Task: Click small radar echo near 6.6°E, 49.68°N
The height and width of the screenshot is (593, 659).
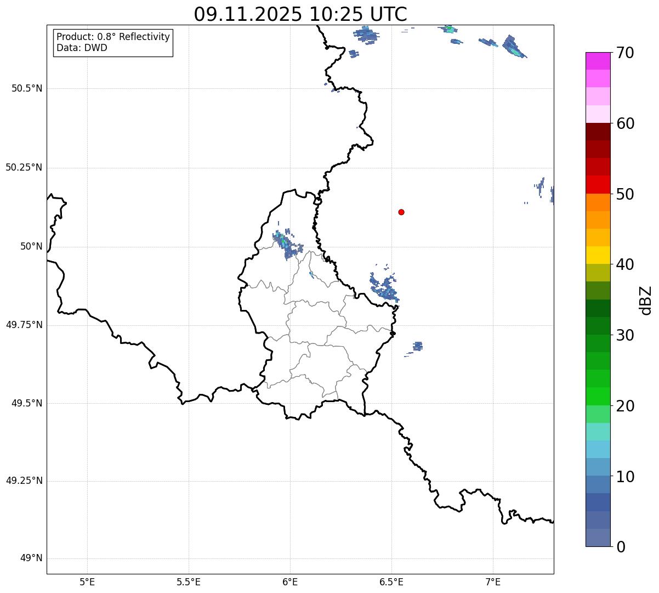Action: pos(417,346)
